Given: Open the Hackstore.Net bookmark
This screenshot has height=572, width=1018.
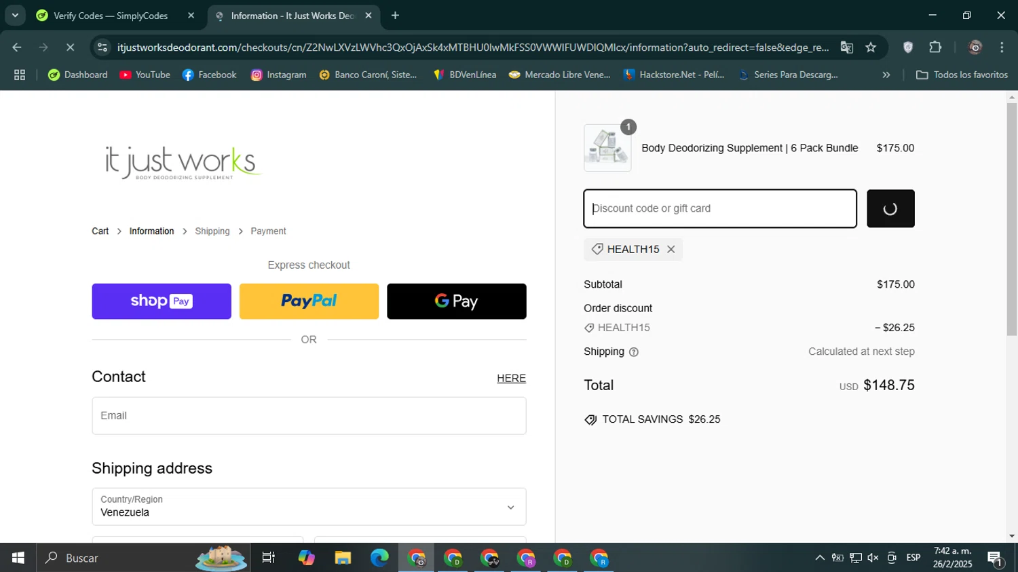Looking at the screenshot, I should 674,75.
